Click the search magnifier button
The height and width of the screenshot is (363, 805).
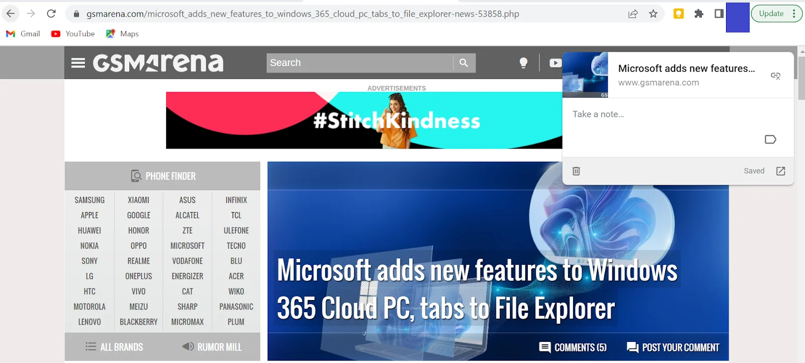click(464, 63)
